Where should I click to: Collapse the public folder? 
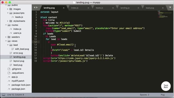(x=6, y=5)
